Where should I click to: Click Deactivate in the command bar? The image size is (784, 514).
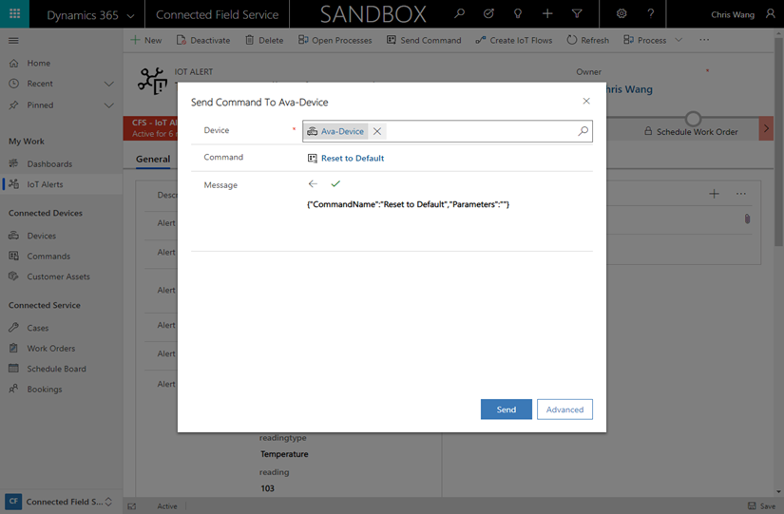tap(203, 40)
